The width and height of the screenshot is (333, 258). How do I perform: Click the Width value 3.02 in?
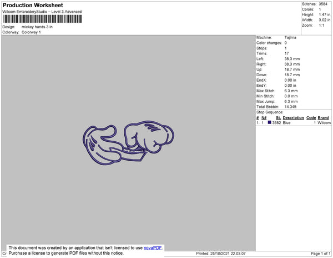[325, 20]
